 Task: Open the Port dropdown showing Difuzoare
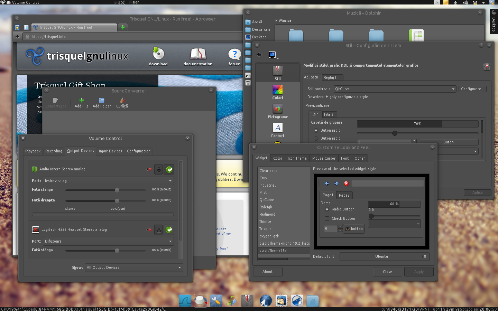pyautogui.click(x=109, y=242)
